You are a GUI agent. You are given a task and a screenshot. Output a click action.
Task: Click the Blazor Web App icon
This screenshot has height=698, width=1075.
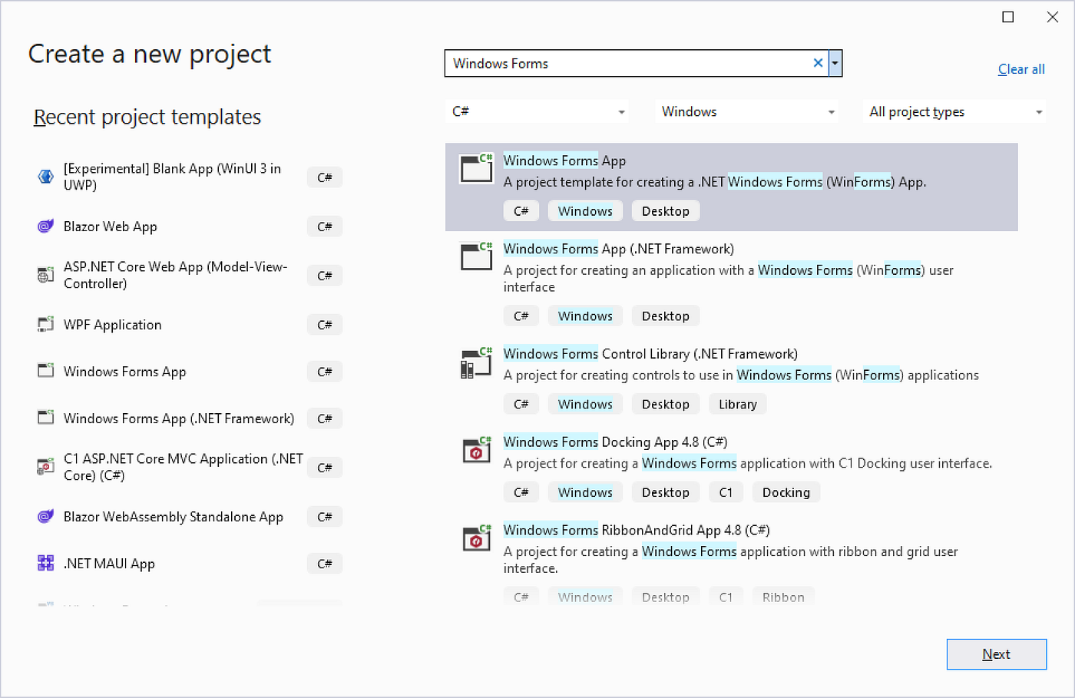pos(45,227)
